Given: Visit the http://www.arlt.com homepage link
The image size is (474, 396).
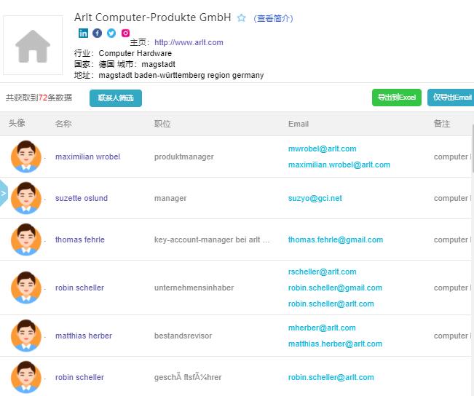Looking at the screenshot, I should (x=189, y=42).
